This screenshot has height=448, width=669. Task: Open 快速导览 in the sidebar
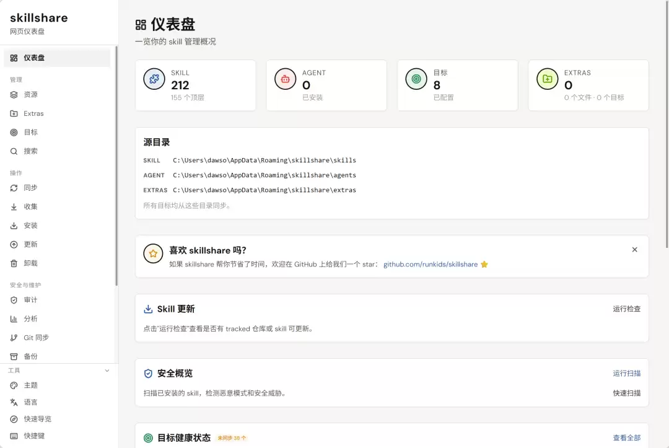57,419
